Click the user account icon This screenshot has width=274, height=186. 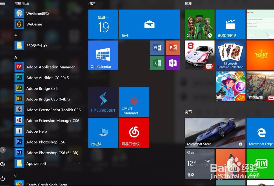coord(3,150)
